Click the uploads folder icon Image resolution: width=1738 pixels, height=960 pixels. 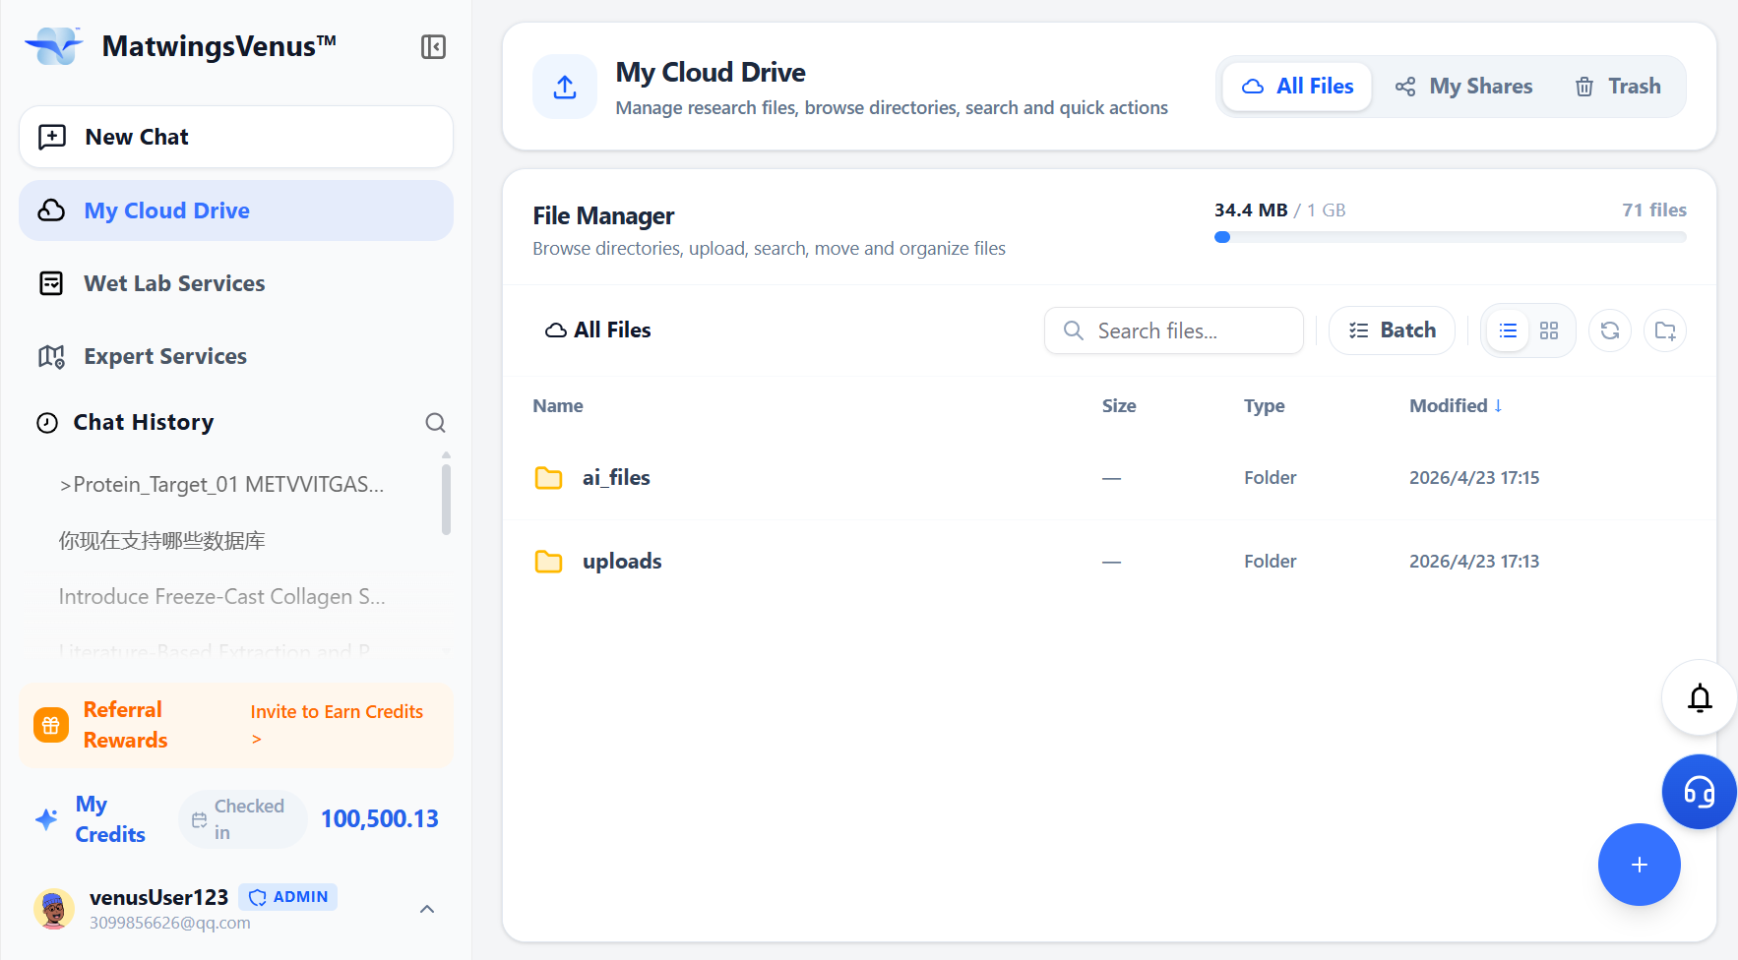pyautogui.click(x=548, y=562)
